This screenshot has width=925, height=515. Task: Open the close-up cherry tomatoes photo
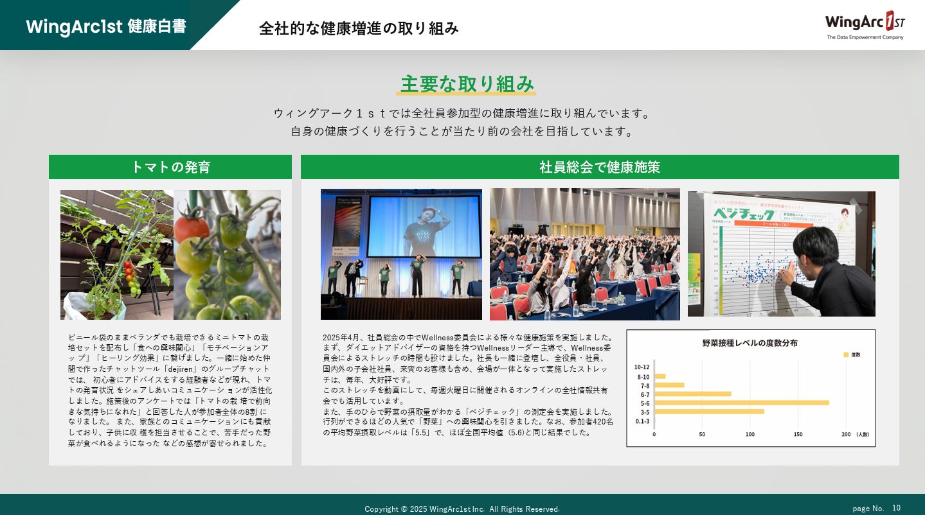[x=227, y=255]
